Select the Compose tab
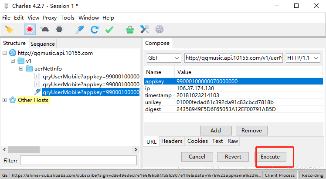 pyautogui.click(x=157, y=43)
